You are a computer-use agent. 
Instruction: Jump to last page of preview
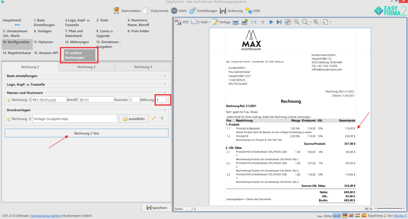point(279,22)
